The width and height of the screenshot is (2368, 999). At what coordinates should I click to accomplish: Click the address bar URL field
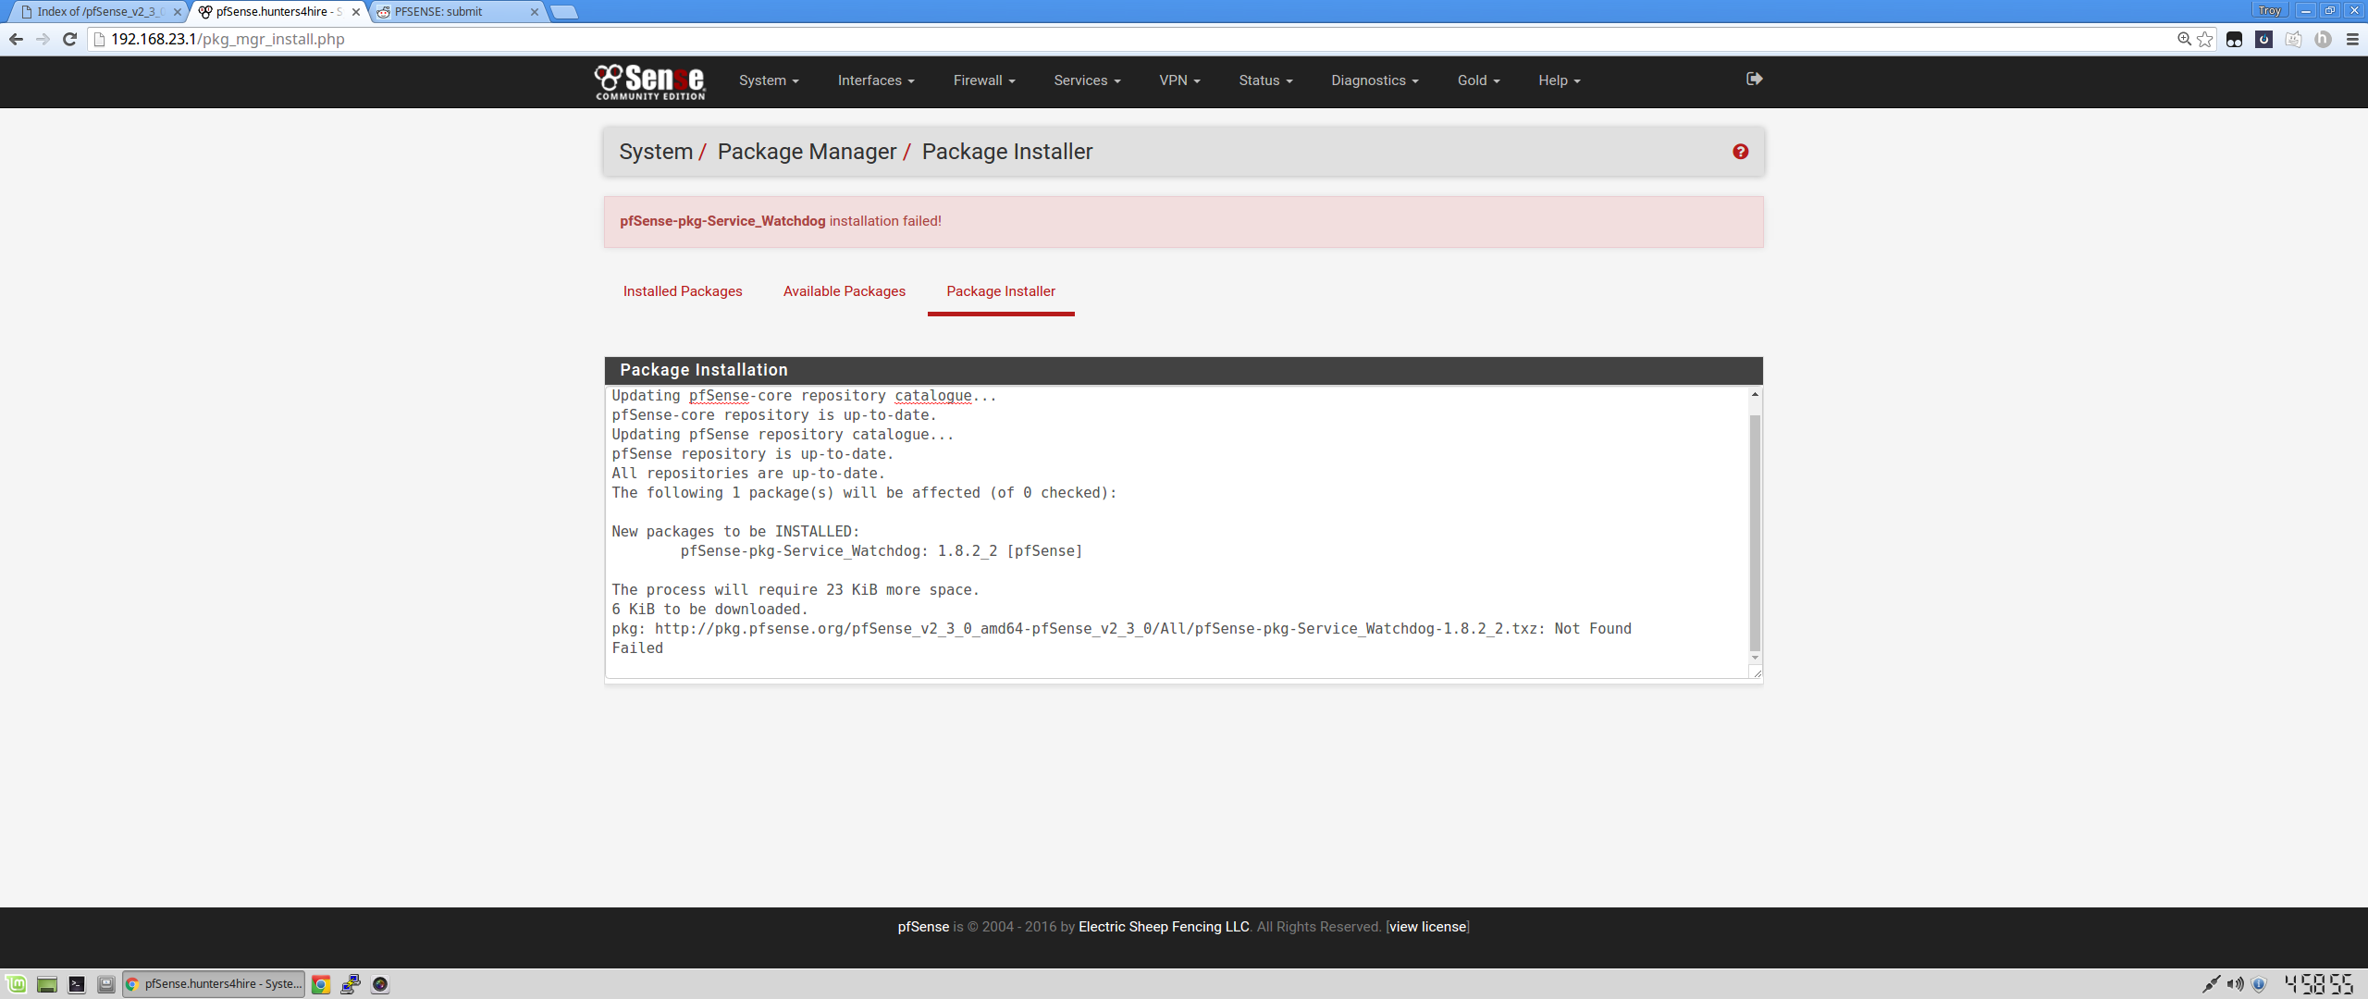[1110, 39]
